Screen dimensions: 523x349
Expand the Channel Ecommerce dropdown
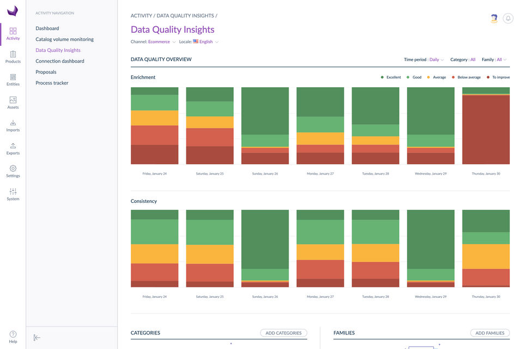pos(162,42)
